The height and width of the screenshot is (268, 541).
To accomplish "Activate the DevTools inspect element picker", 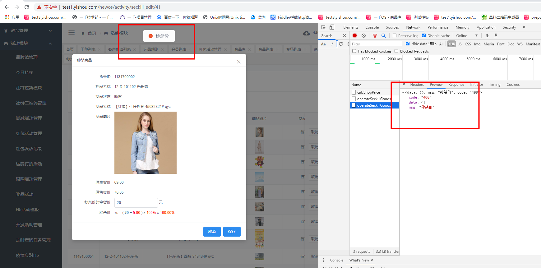I will tap(324, 27).
